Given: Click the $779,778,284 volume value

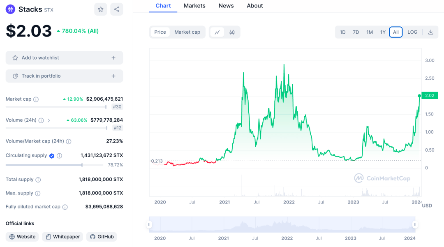Looking at the screenshot, I should click(107, 120).
